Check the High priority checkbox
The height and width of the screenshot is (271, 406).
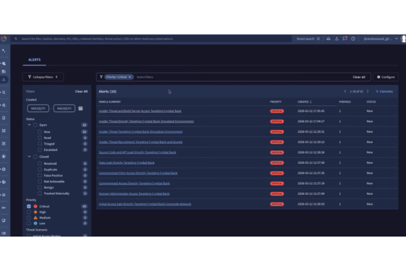pos(29,212)
